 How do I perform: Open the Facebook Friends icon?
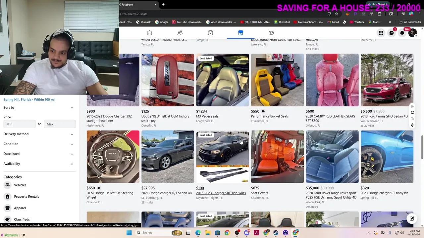pyautogui.click(x=180, y=33)
